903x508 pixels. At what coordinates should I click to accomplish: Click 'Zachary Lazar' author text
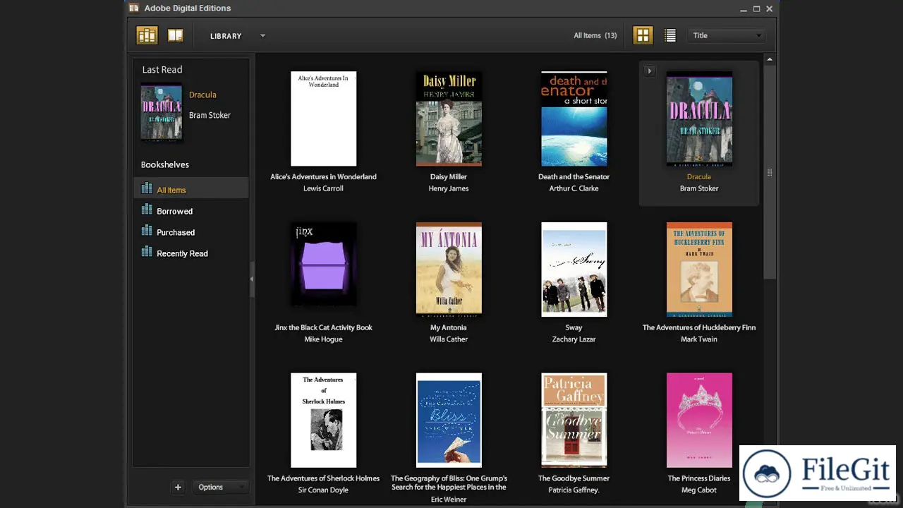coord(574,339)
